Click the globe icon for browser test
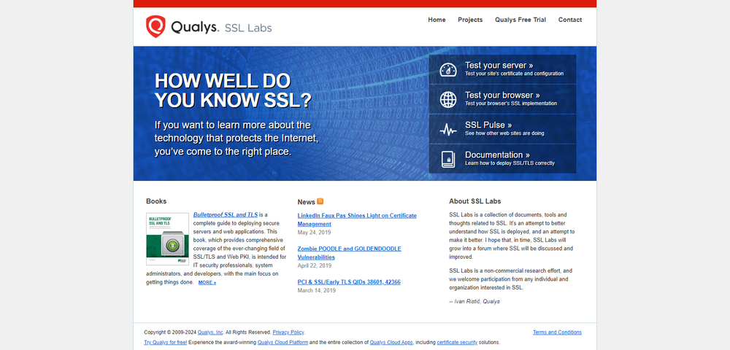 [x=448, y=98]
